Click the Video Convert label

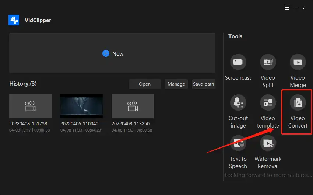point(298,122)
